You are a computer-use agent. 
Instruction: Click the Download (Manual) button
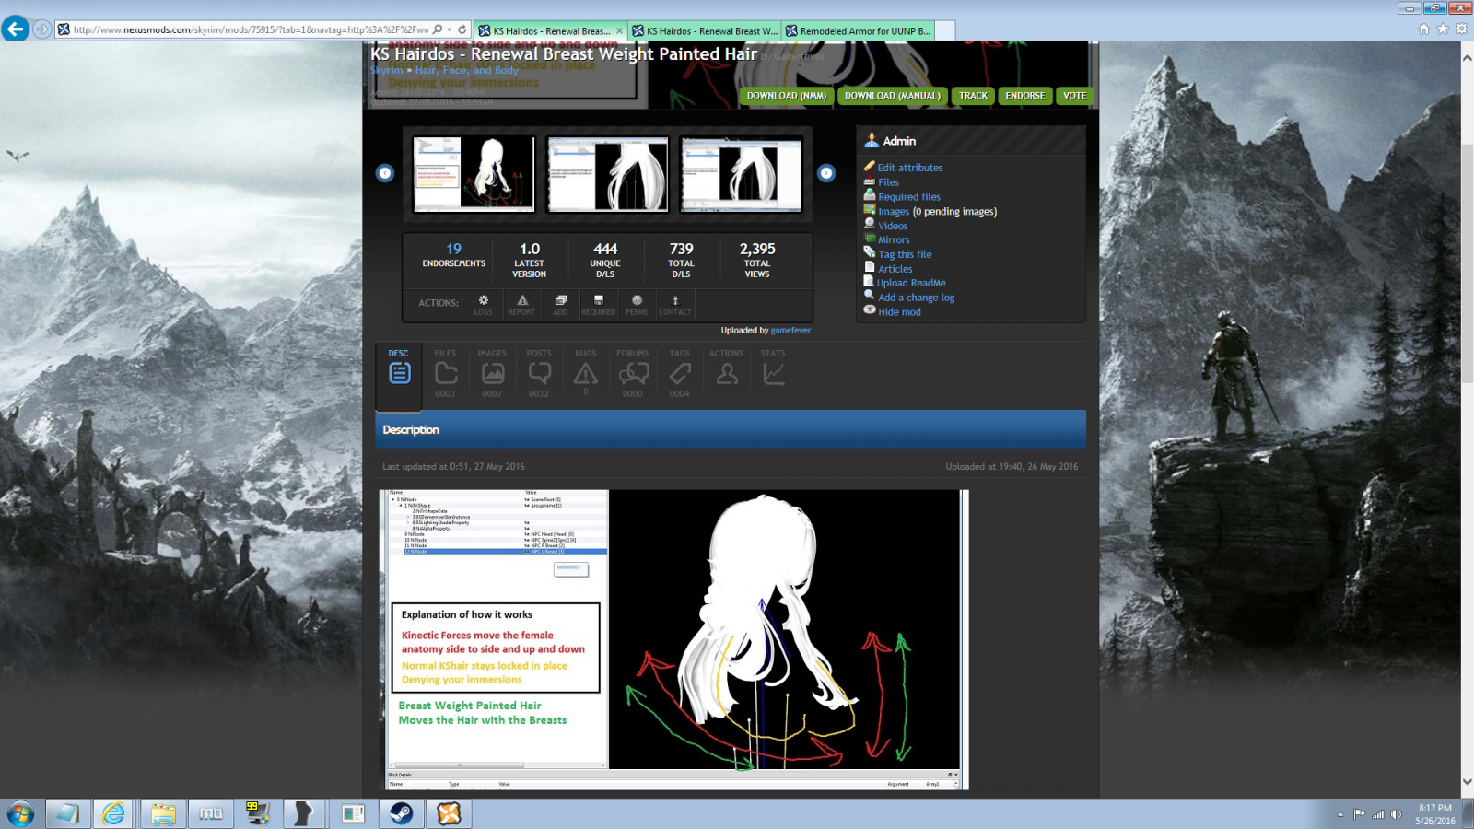pos(893,96)
